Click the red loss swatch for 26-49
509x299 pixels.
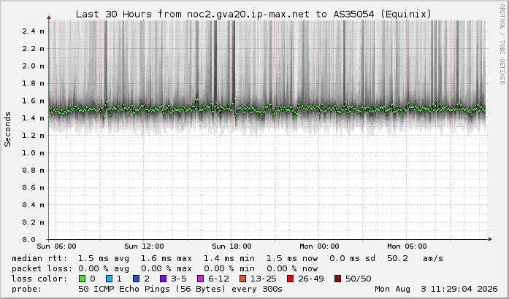(290, 279)
